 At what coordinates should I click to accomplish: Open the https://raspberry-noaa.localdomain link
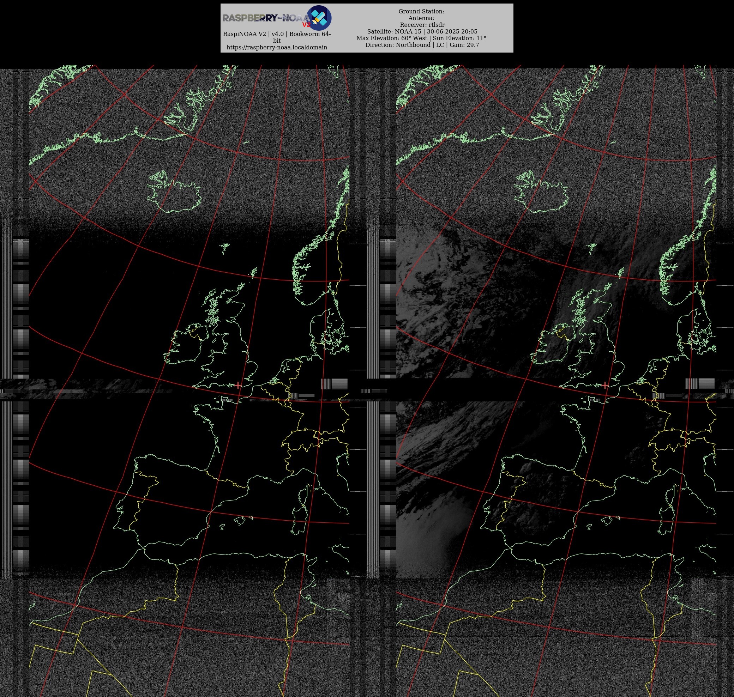pyautogui.click(x=277, y=47)
